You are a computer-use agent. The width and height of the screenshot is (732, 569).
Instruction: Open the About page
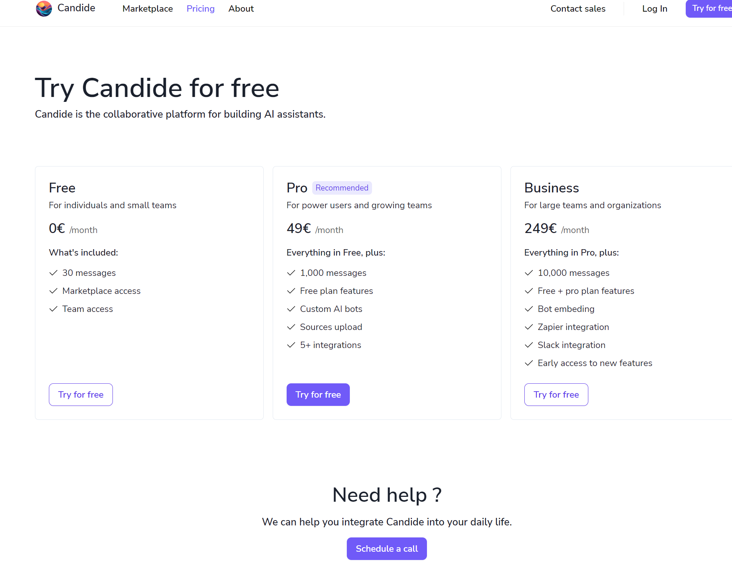point(241,9)
